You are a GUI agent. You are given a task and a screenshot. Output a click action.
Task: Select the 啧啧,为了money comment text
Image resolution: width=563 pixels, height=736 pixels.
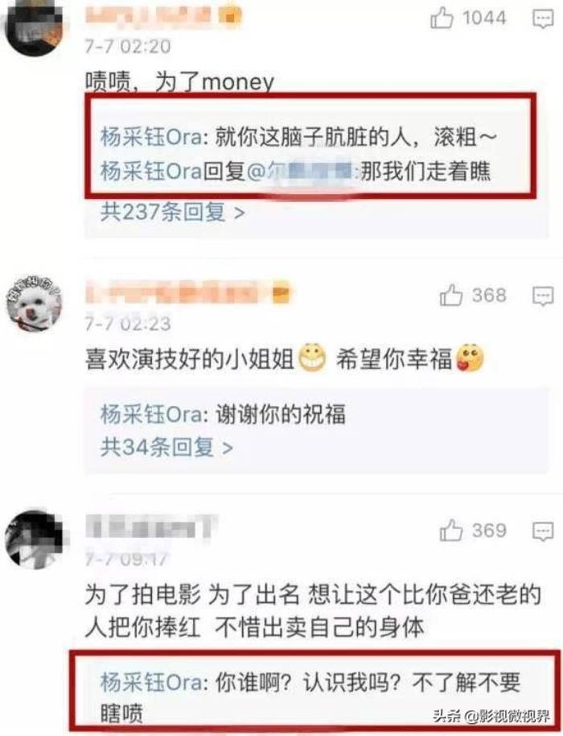179,83
